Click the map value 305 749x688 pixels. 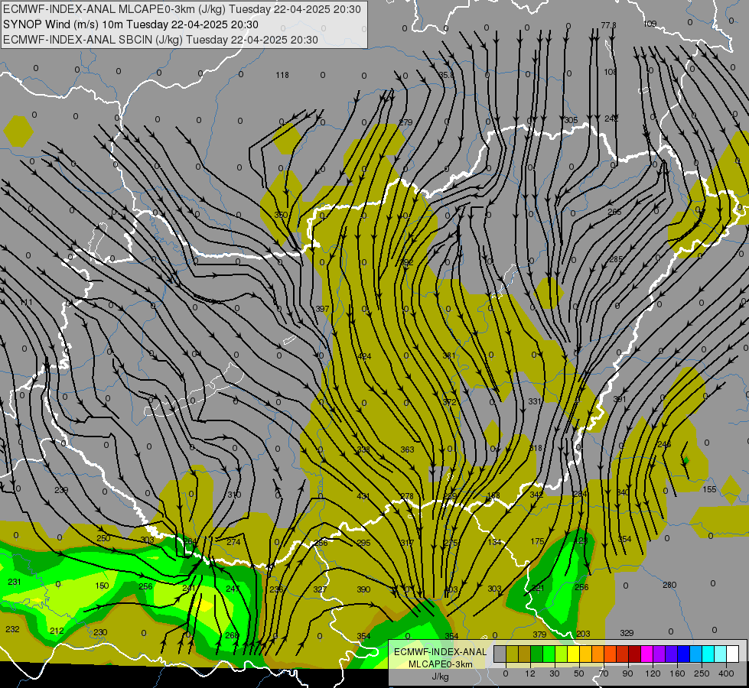571,120
